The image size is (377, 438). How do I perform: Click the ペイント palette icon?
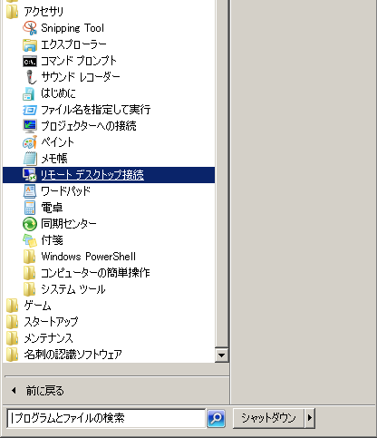[30, 142]
